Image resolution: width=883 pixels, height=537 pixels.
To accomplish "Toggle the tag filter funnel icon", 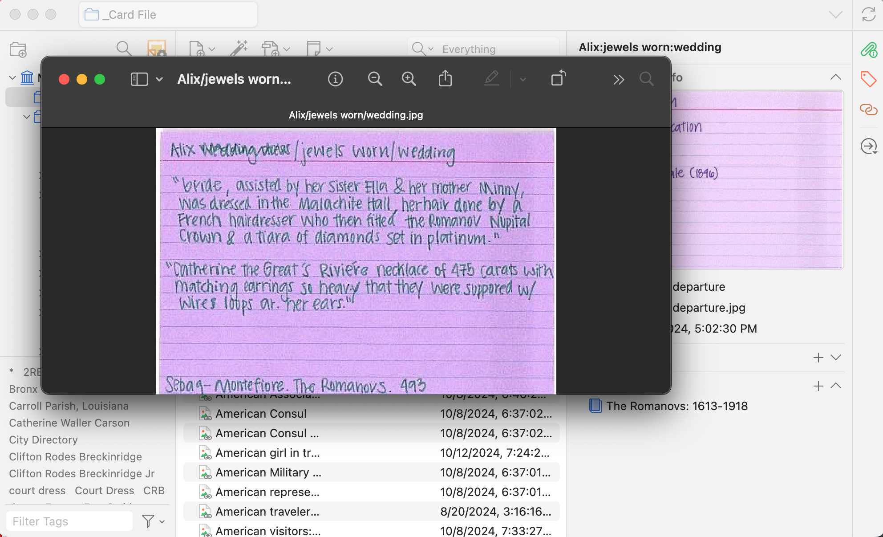I will coord(148,521).
